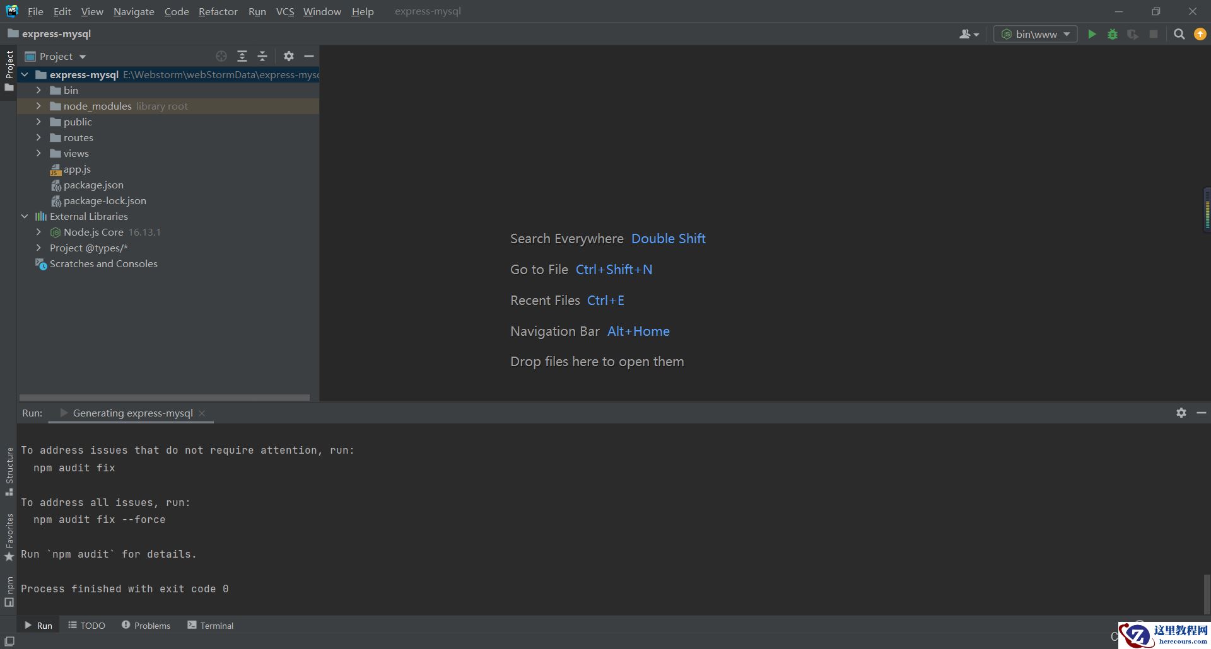Expand the routes folder
The height and width of the screenshot is (649, 1211).
[x=38, y=137]
